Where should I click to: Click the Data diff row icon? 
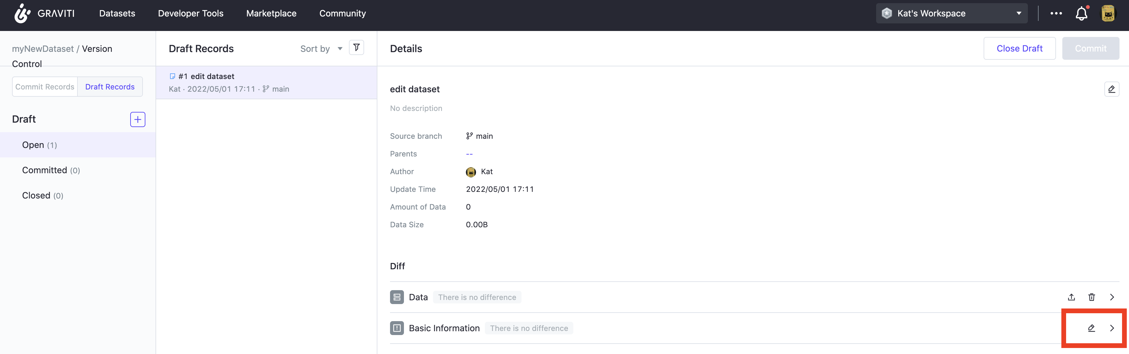pos(397,297)
